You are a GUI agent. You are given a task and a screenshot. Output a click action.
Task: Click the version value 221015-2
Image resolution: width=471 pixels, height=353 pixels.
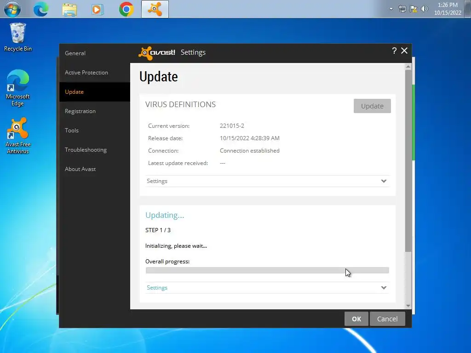(x=232, y=126)
